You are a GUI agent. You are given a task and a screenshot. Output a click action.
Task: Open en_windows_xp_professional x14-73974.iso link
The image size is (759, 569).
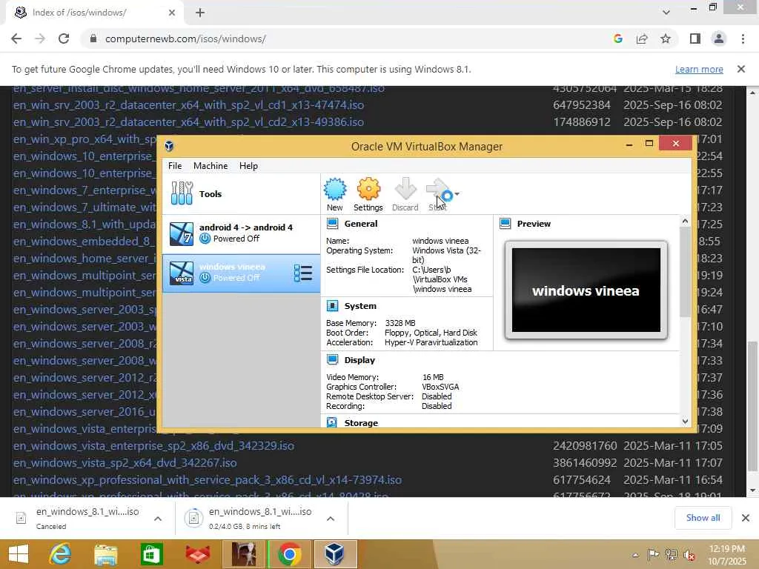point(208,480)
